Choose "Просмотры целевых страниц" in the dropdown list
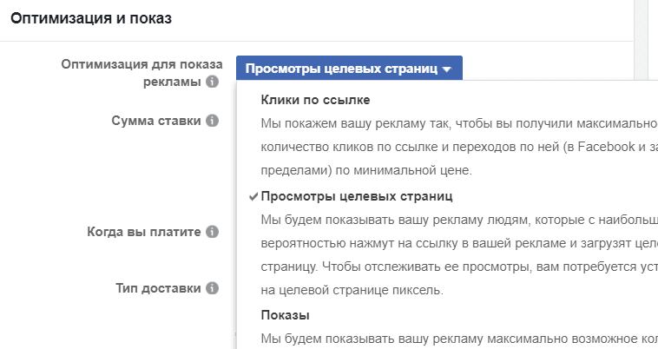Screen dimensions: 658x349 [357, 196]
